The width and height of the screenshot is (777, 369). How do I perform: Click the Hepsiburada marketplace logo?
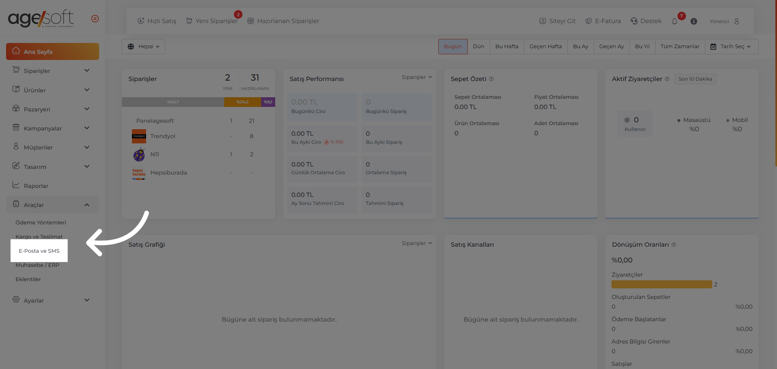click(139, 173)
